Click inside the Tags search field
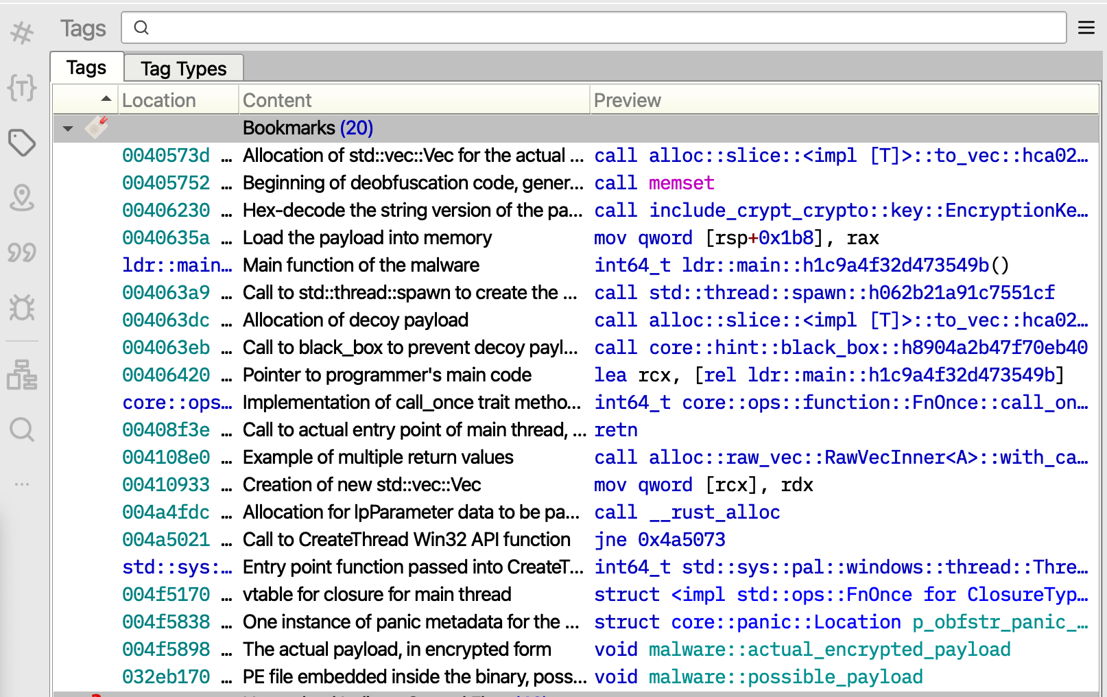This screenshot has height=697, width=1107. (594, 27)
